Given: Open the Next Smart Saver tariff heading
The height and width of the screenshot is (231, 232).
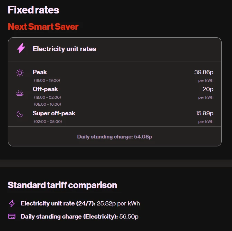Looking at the screenshot, I should 43,27.
